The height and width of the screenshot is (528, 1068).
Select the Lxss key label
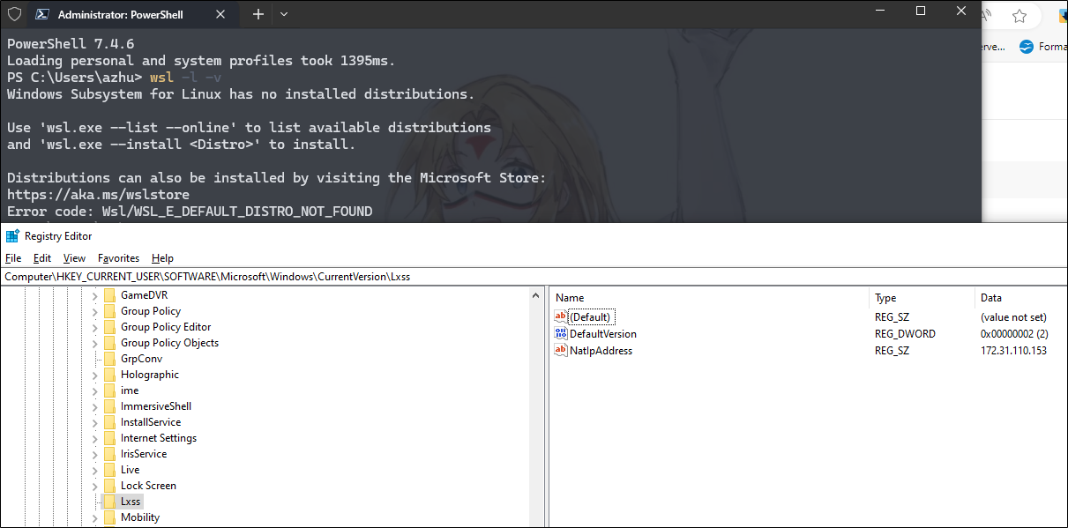pyautogui.click(x=131, y=502)
